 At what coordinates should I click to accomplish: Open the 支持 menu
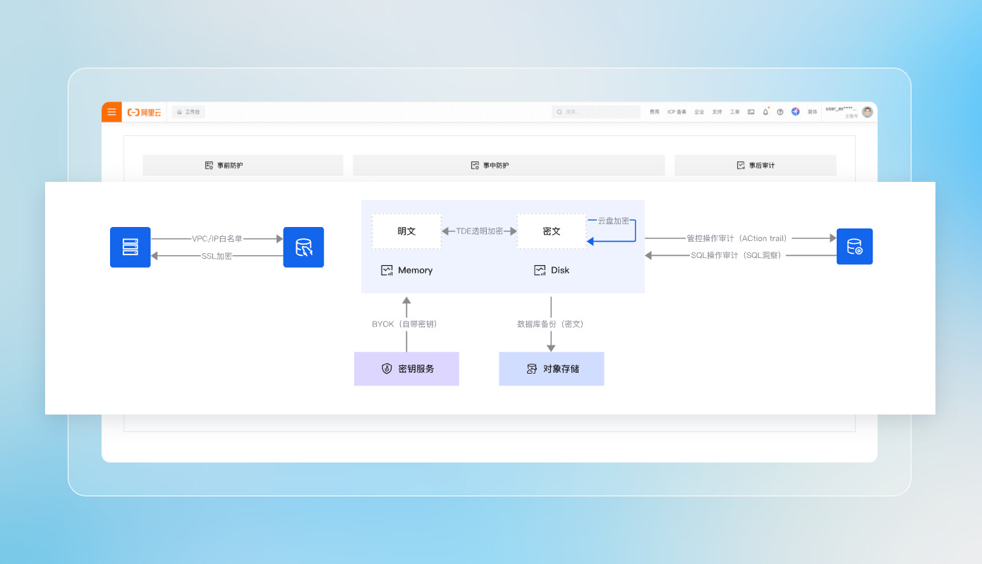pos(717,112)
